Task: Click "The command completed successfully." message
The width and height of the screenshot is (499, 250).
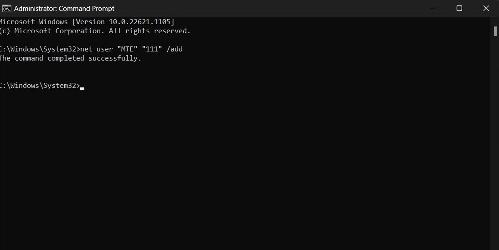Action: (70, 58)
